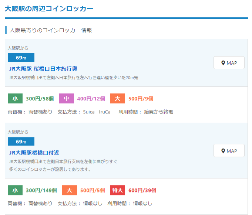This screenshot has height=215, width=252.
Task: Open MAP for JR大阪駅 桜橋口日本旅行奥
Action: 229,63
